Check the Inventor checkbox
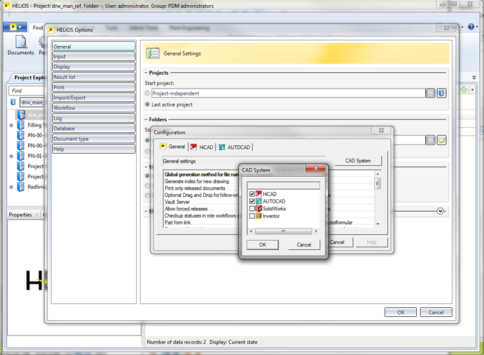Image resolution: width=484 pixels, height=355 pixels. pos(252,216)
